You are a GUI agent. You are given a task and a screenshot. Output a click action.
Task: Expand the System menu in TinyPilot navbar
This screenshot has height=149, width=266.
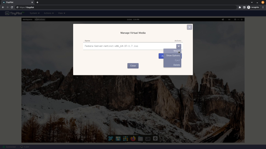[x=35, y=13]
